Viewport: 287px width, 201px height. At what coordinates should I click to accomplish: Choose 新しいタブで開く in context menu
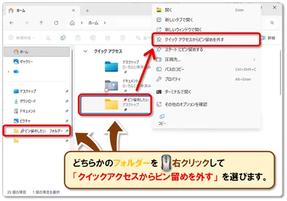point(206,20)
